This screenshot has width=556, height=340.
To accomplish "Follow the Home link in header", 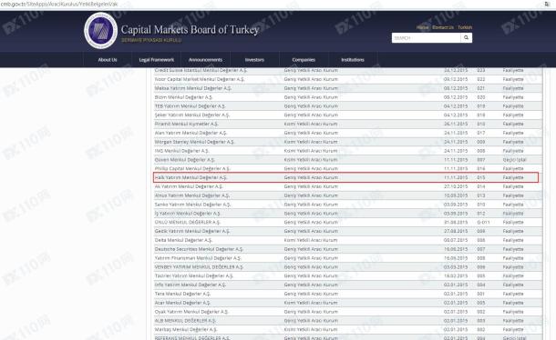I will (x=422, y=27).
